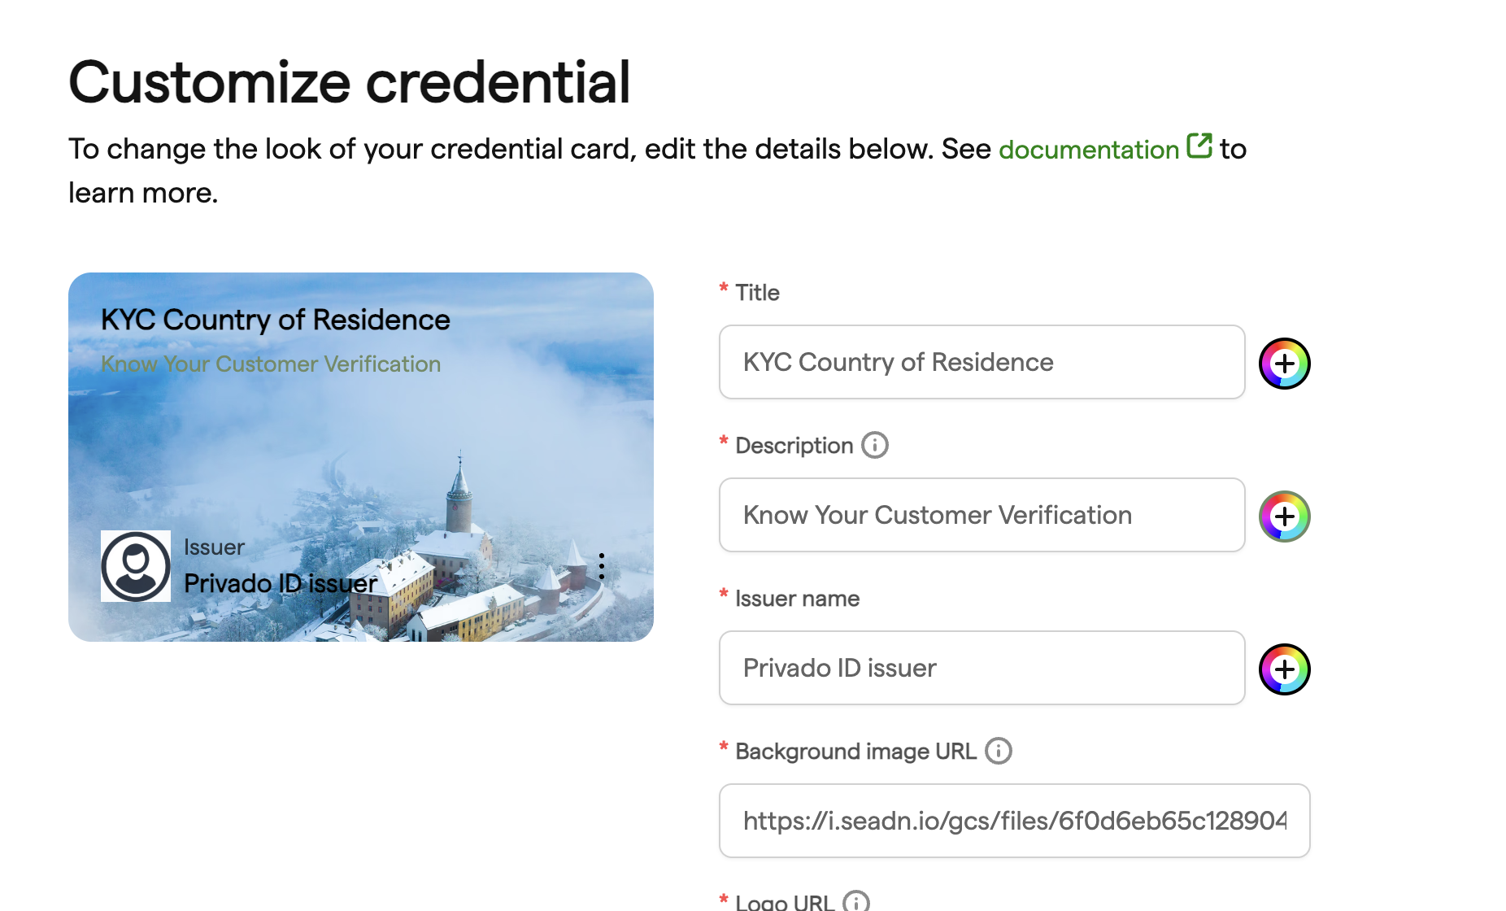
Task: Open the documentation link
Action: point(1089,150)
